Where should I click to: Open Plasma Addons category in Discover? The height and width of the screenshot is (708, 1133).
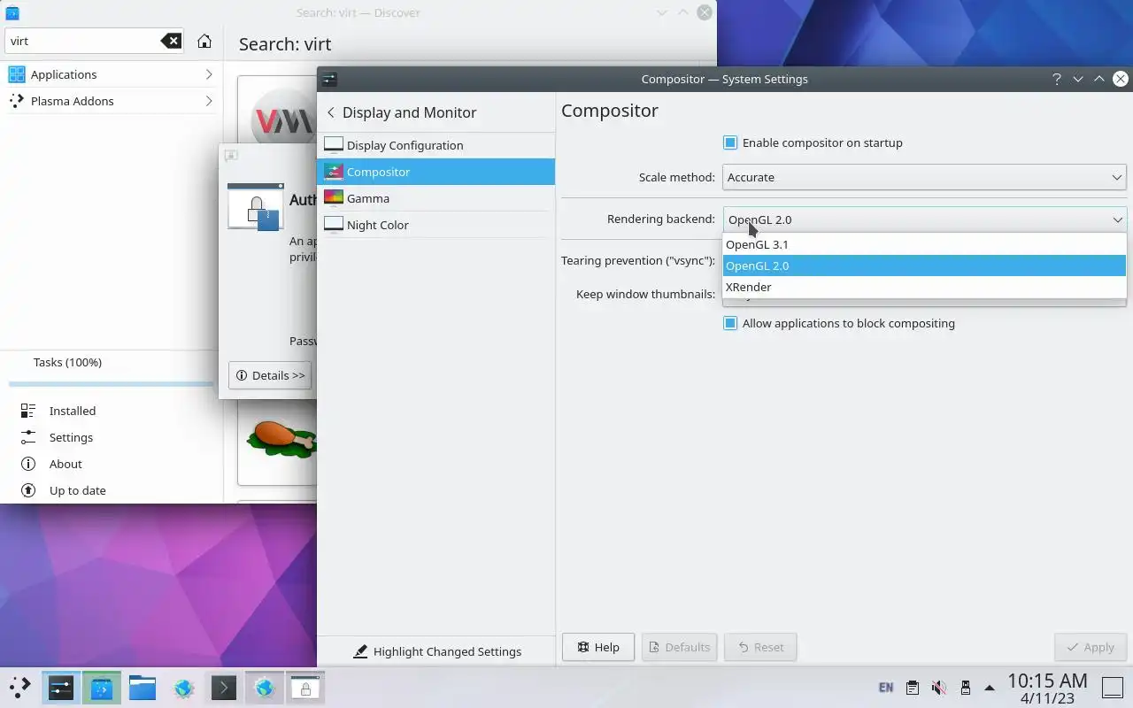(111, 101)
